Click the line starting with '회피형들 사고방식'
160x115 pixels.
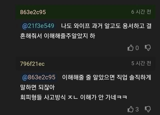tap(73, 97)
